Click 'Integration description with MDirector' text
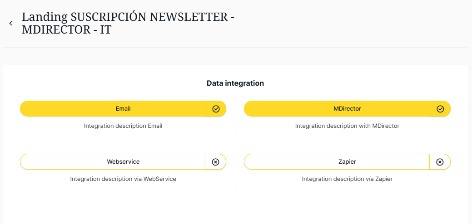 (347, 126)
